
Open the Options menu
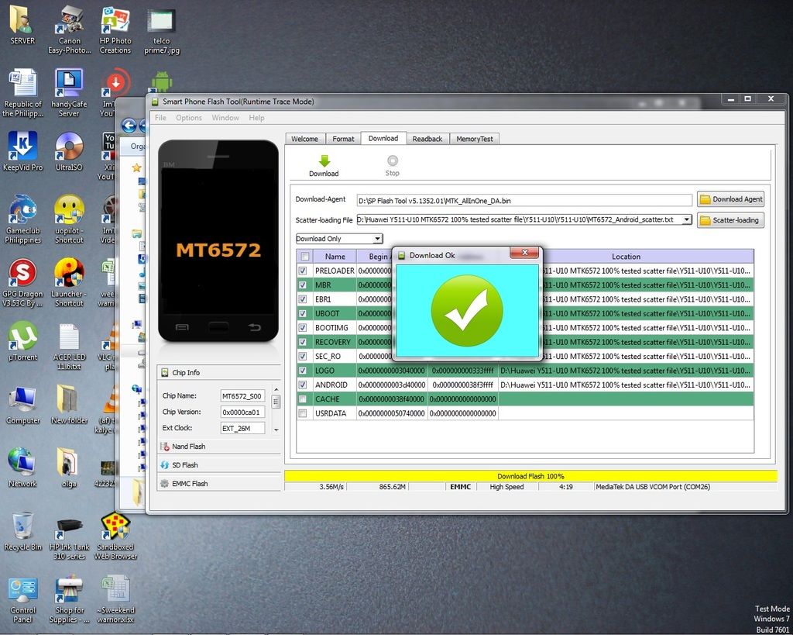[x=189, y=118]
